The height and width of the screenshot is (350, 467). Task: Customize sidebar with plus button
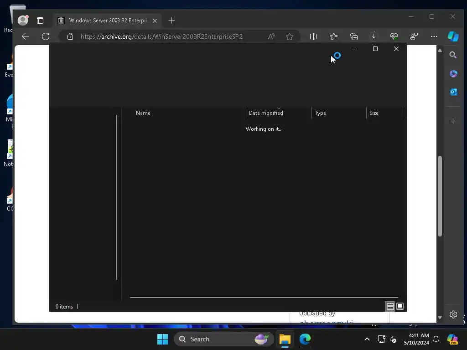click(x=453, y=121)
